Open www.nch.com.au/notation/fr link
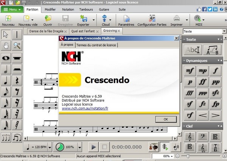The width and height of the screenshot is (227, 161). (85, 108)
